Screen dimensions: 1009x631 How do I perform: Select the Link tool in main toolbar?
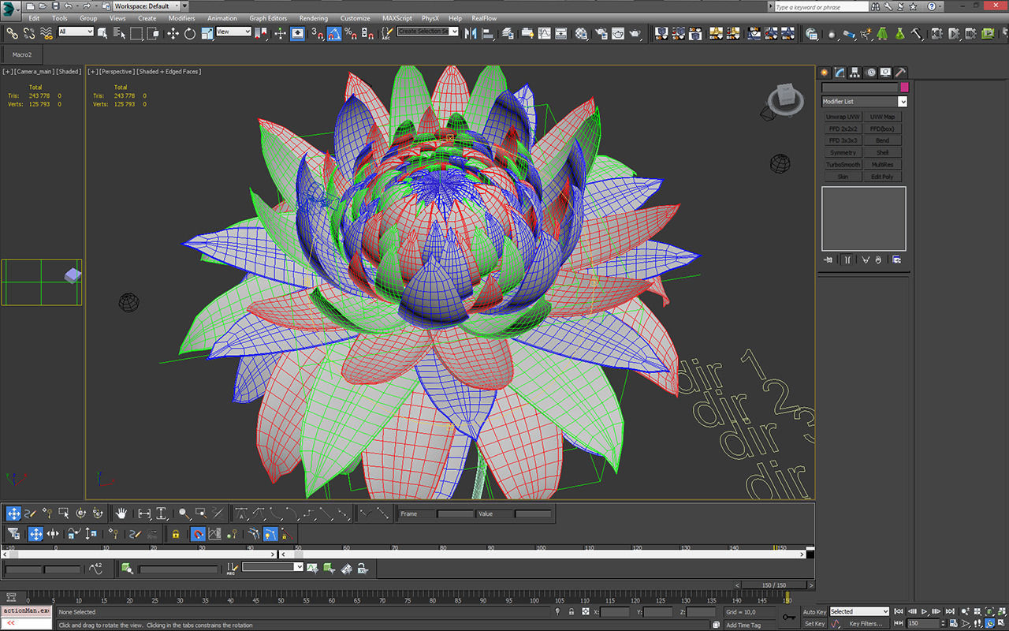pos(13,34)
